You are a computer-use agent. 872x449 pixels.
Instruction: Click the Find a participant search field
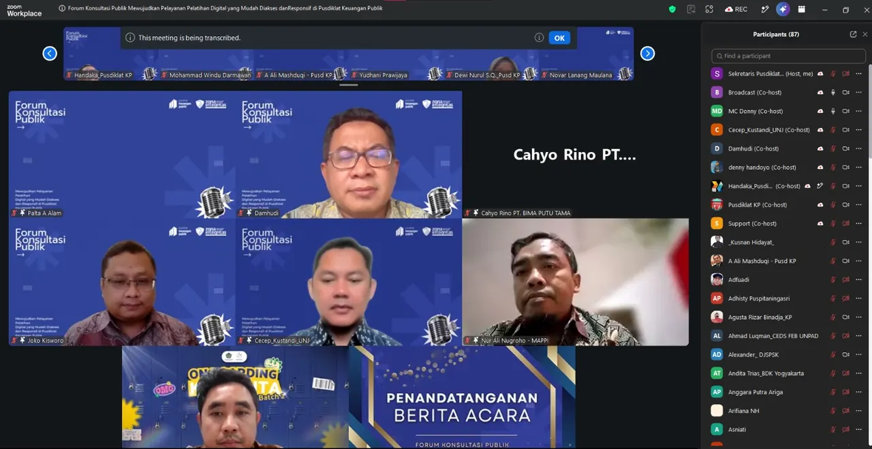click(x=788, y=56)
